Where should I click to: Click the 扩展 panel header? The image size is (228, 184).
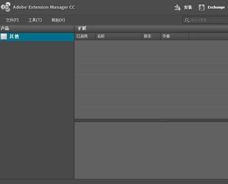151,28
